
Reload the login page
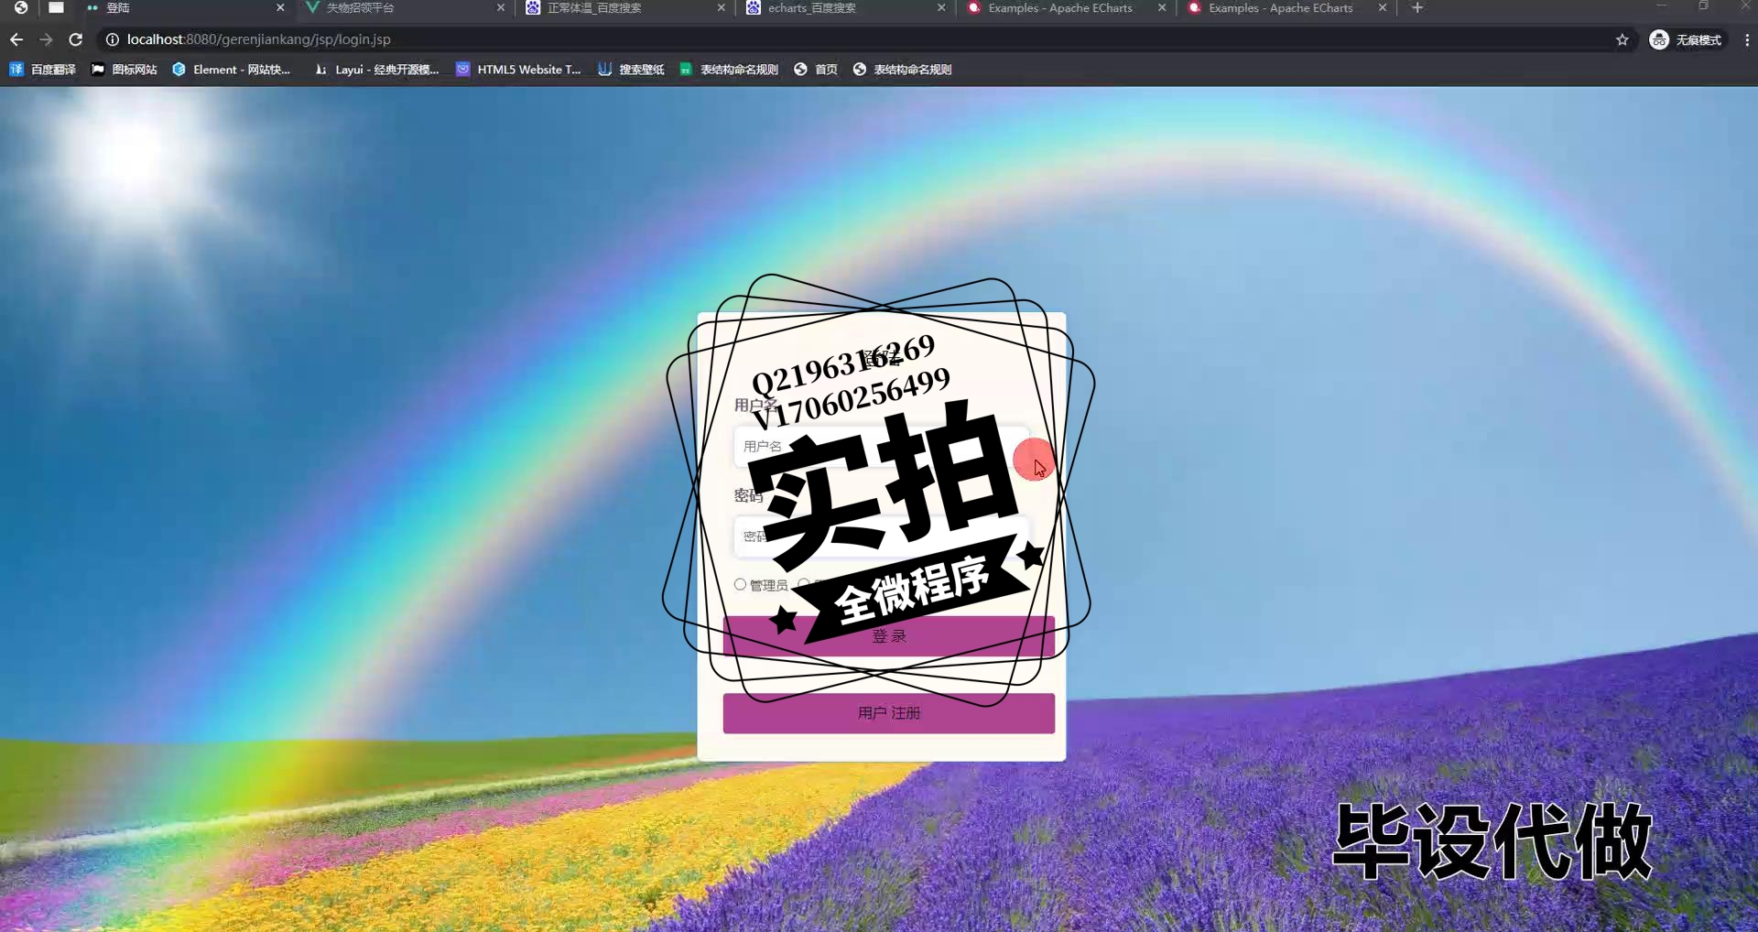pos(76,39)
